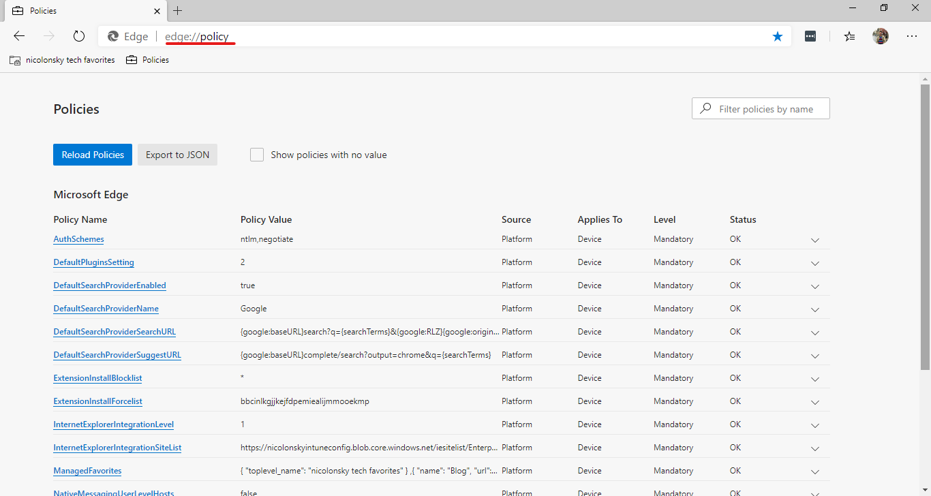Click the Applies To column header

600,219
